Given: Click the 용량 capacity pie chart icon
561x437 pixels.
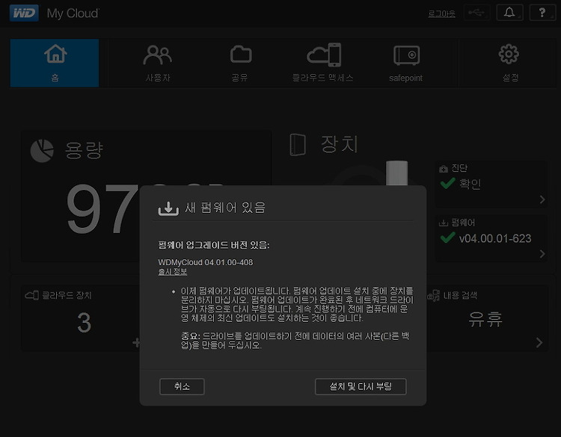Looking at the screenshot, I should (42, 151).
